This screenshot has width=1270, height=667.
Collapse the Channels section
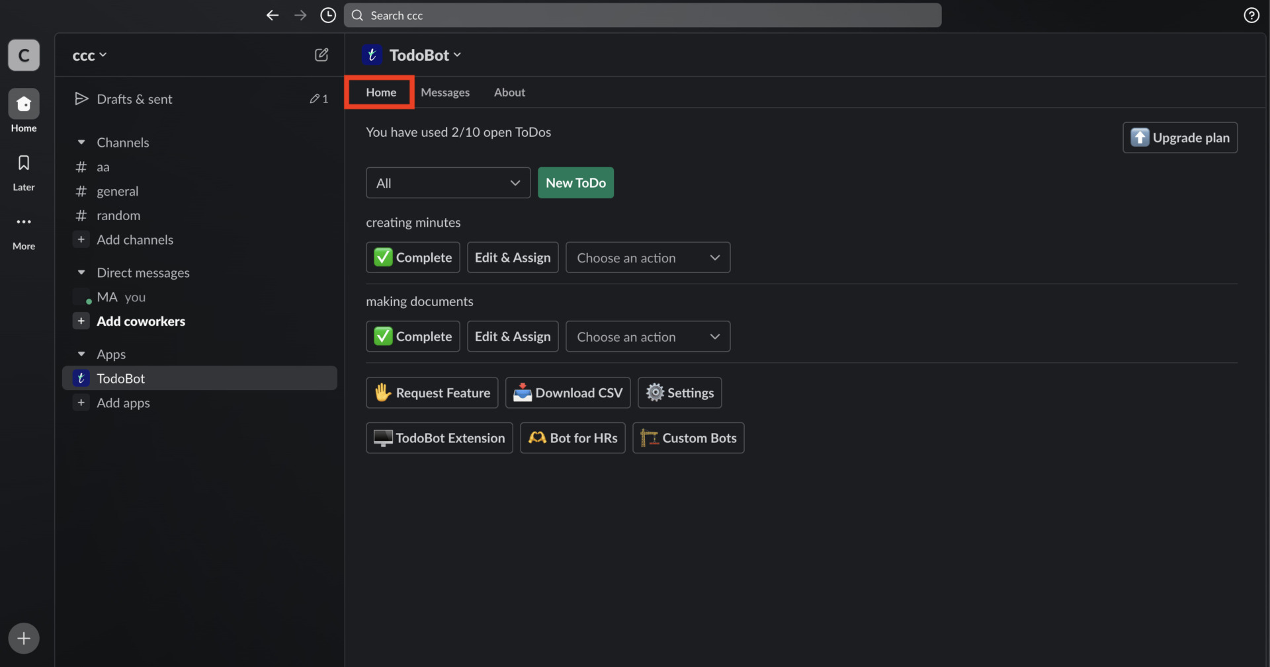tap(81, 142)
